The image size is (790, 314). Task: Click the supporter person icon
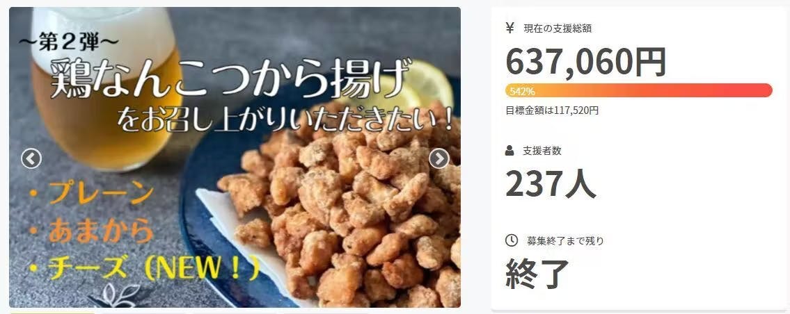click(x=509, y=150)
